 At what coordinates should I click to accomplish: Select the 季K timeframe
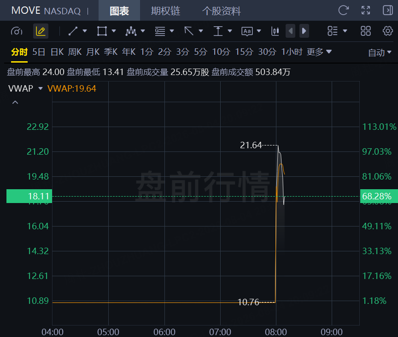(x=111, y=52)
